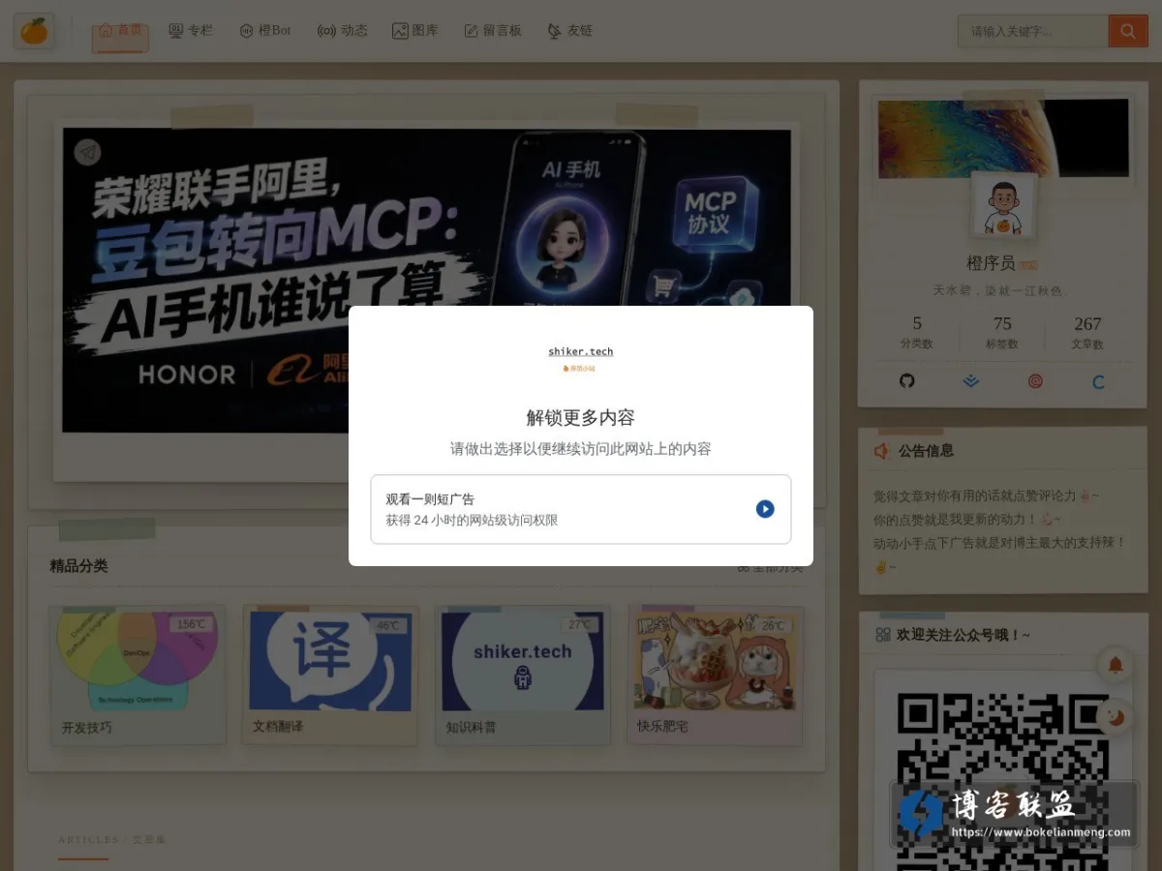View the 267 文章数 articles count
The height and width of the screenshot is (871, 1162).
pos(1087,332)
